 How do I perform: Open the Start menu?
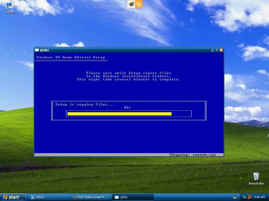12,197
